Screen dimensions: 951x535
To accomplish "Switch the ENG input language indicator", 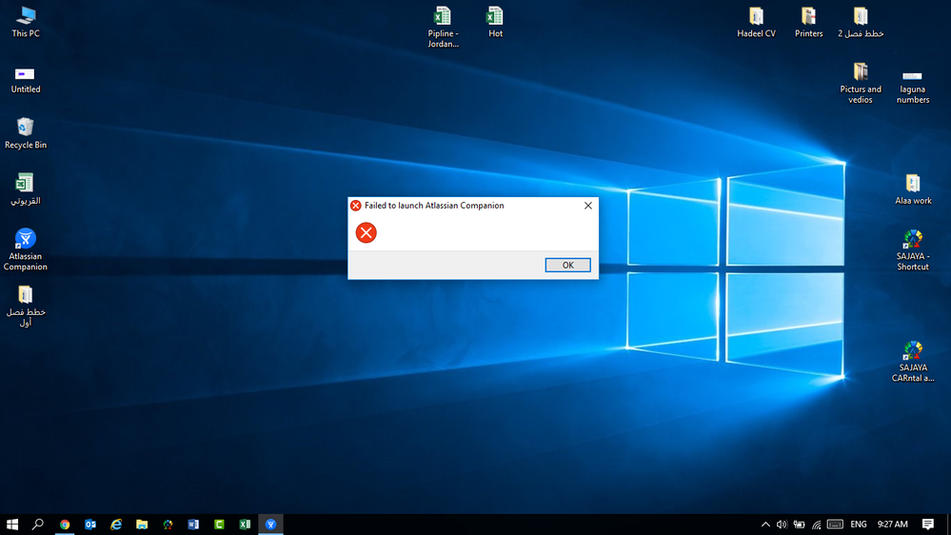I will [x=859, y=525].
